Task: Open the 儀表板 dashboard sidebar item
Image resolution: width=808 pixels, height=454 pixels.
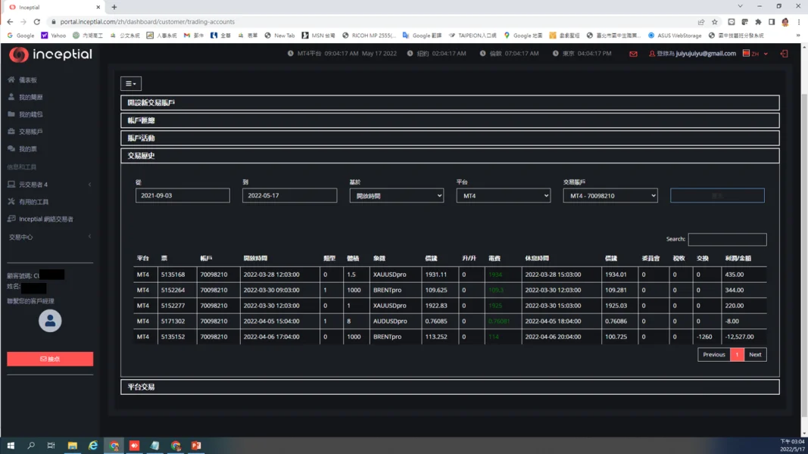Action: 27,79
